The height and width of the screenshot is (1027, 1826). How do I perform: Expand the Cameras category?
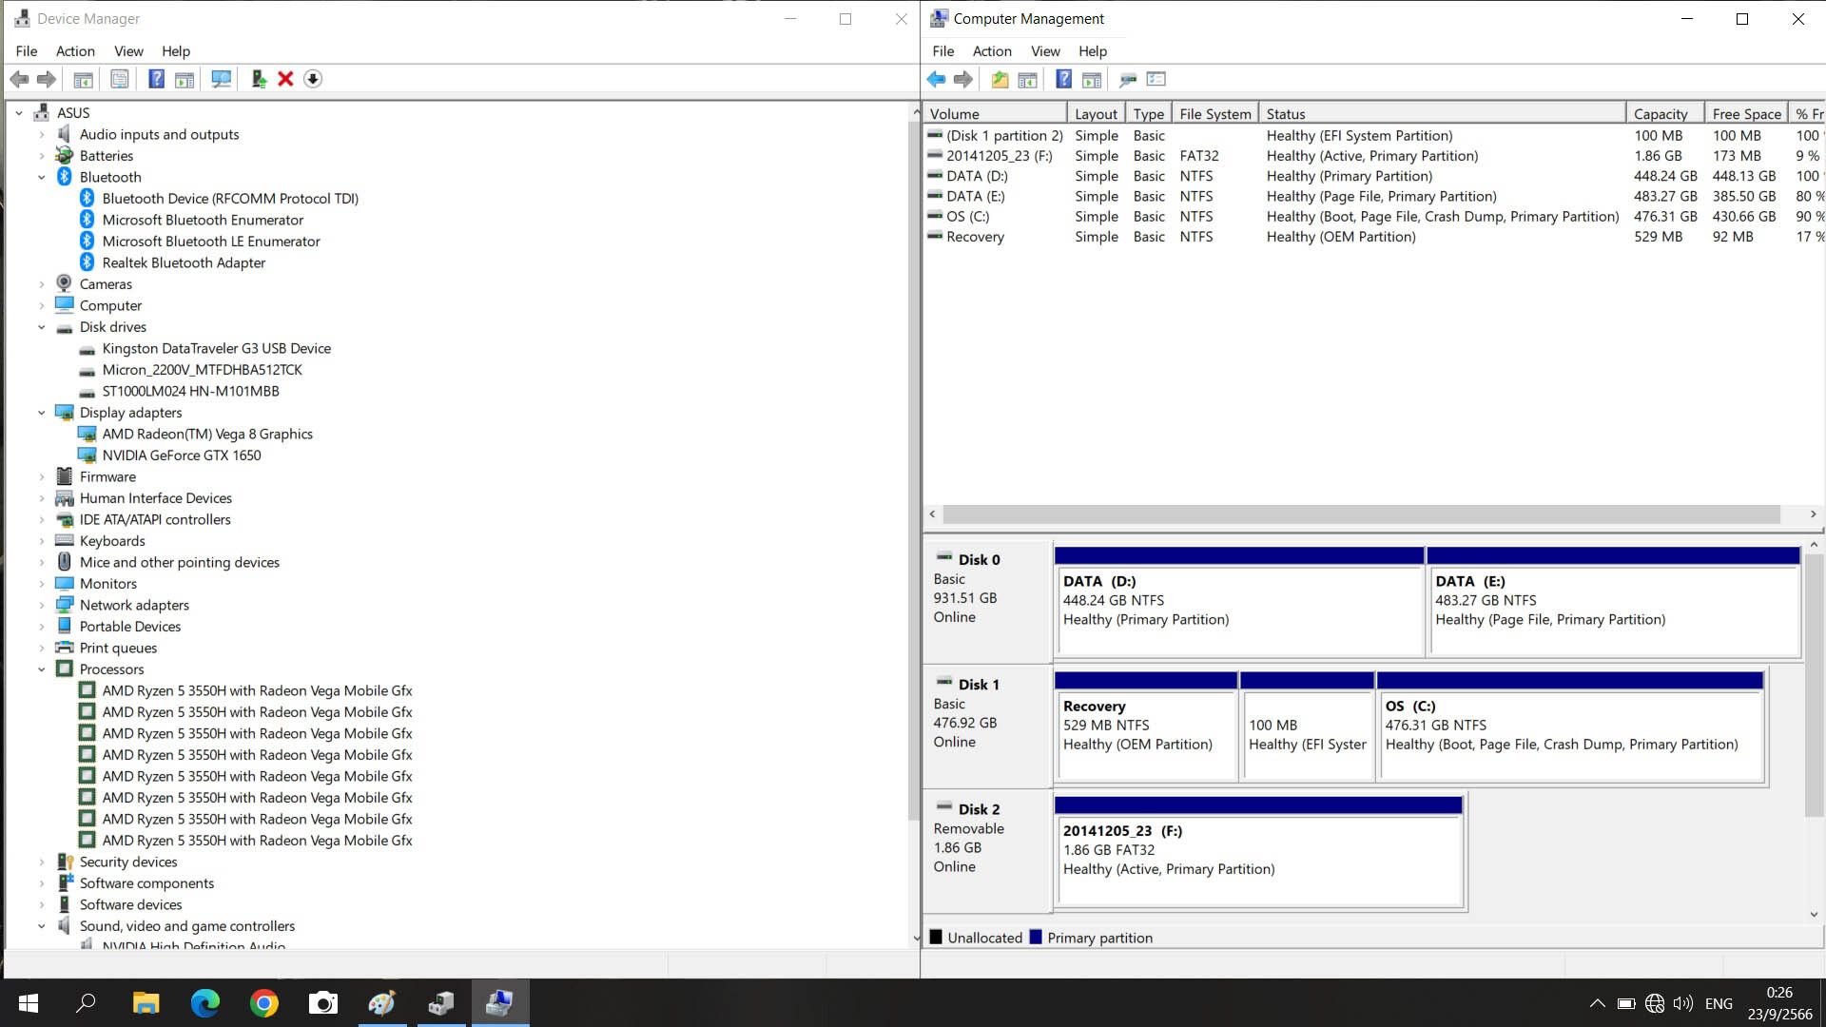click(42, 284)
